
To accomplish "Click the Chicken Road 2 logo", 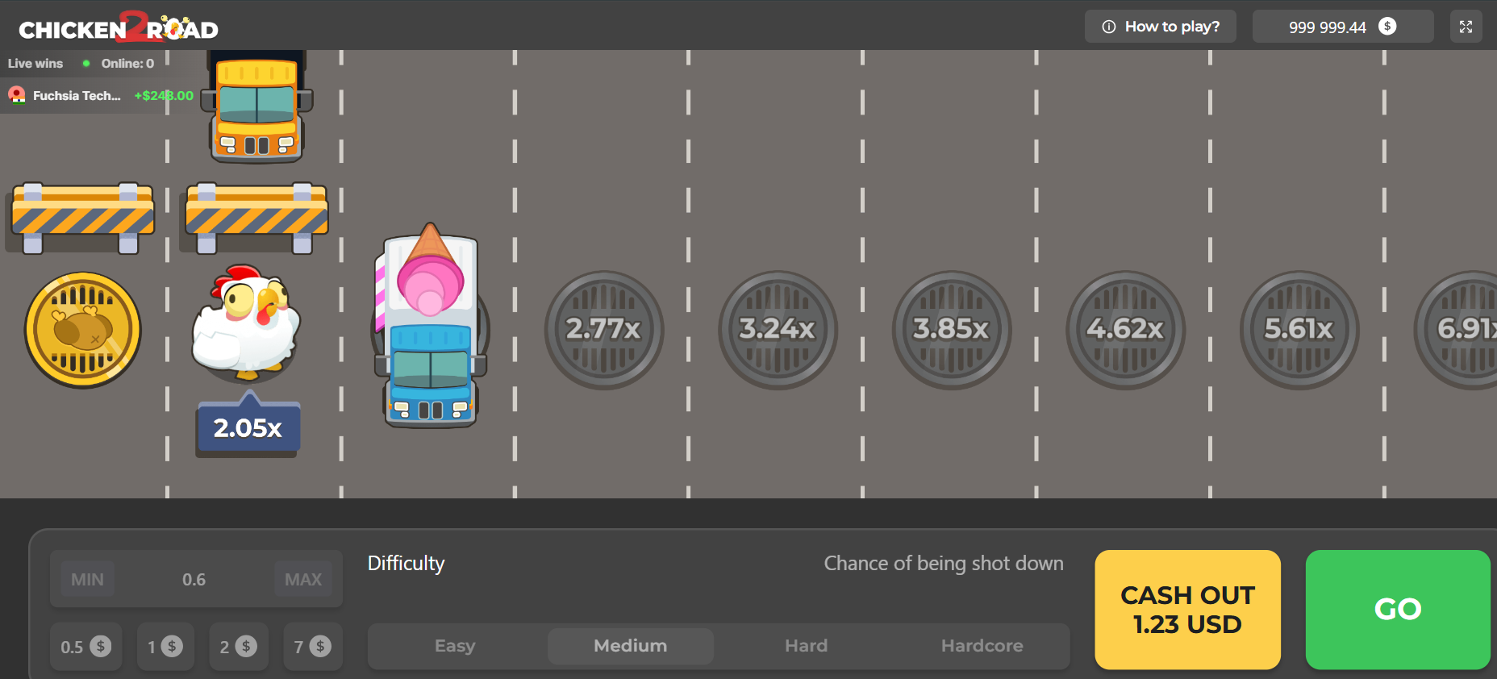I will coord(119,28).
